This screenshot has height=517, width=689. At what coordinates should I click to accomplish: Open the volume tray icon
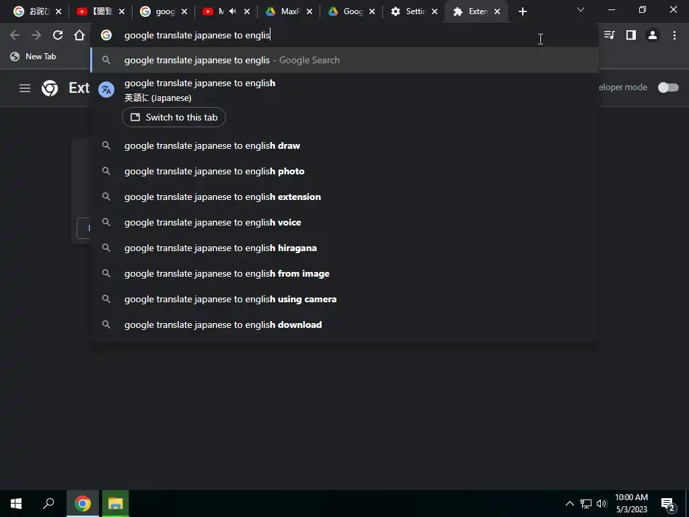[x=602, y=504]
